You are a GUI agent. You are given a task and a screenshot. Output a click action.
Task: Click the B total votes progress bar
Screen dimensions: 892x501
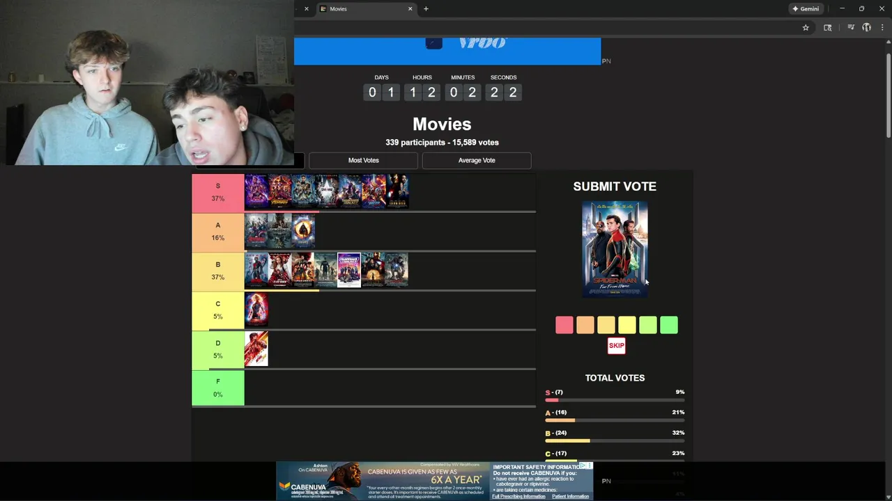click(615, 440)
